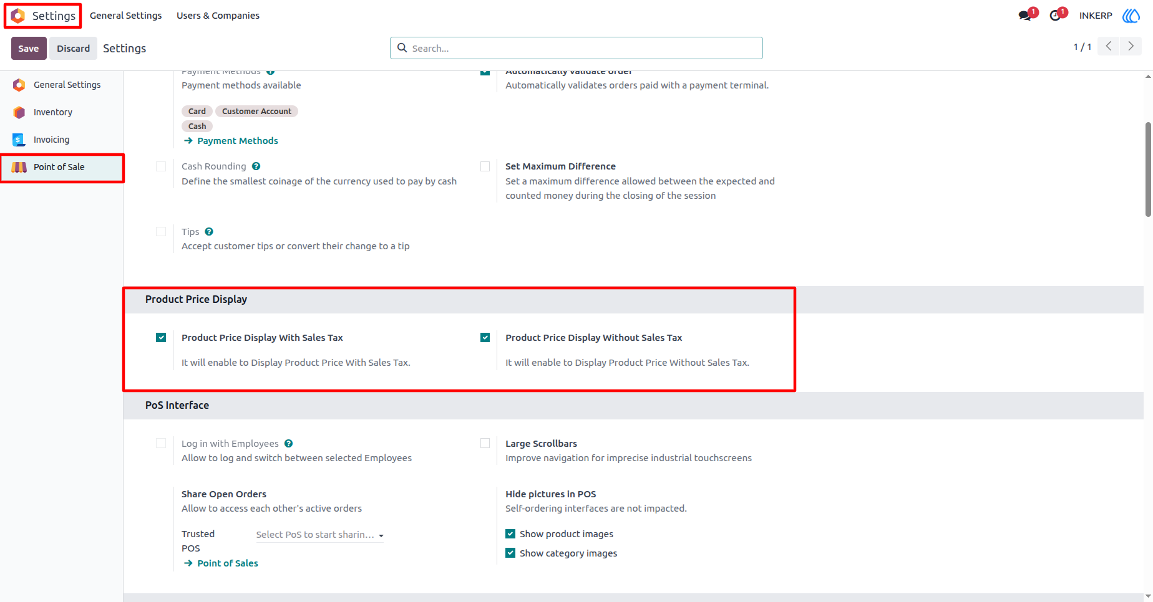Viewport: 1153px width, 602px height.
Task: Click the INKERP username
Action: point(1096,16)
